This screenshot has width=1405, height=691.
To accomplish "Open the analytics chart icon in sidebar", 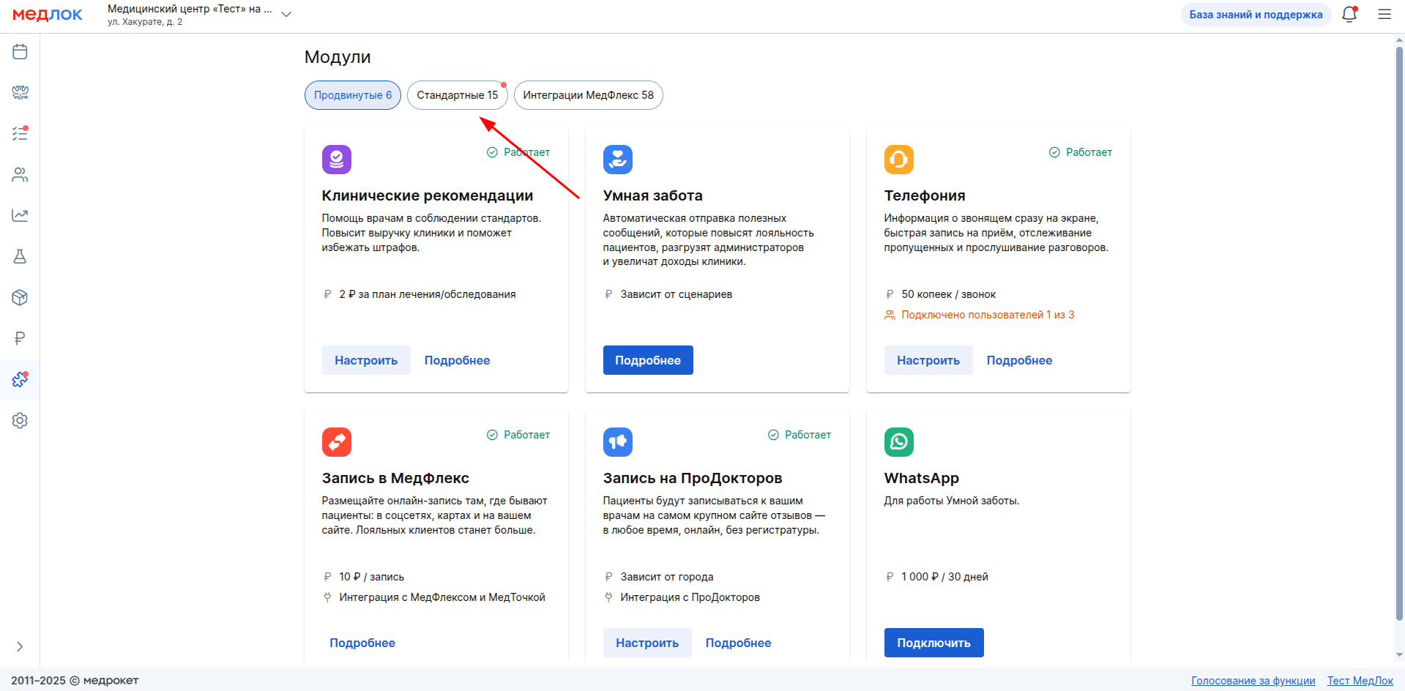I will (x=20, y=216).
